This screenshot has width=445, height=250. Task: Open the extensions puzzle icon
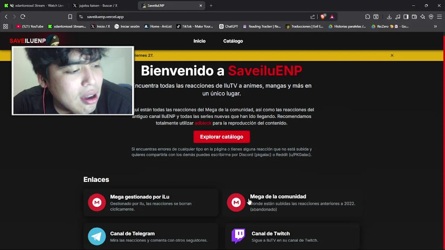click(367, 17)
